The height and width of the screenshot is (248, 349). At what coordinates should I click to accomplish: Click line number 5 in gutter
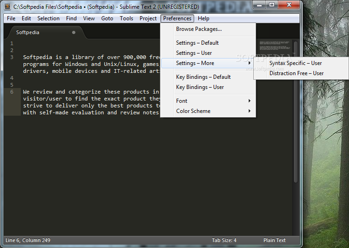12,85
